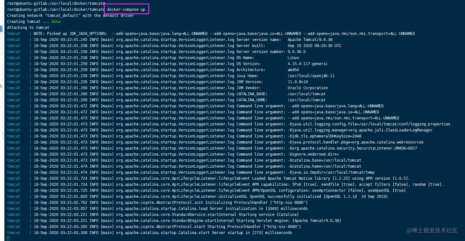The width and height of the screenshot is (465, 241).
Task: Click the green "done" status word
Action: [x=56, y=22]
